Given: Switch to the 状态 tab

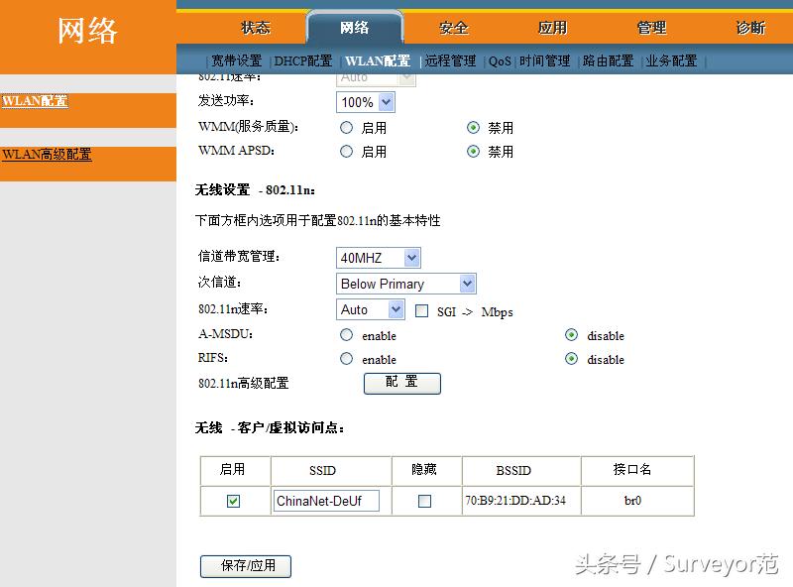Looking at the screenshot, I should click(x=254, y=28).
